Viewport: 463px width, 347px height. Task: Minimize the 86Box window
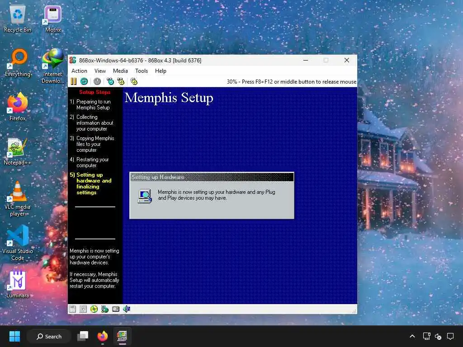coord(306,60)
